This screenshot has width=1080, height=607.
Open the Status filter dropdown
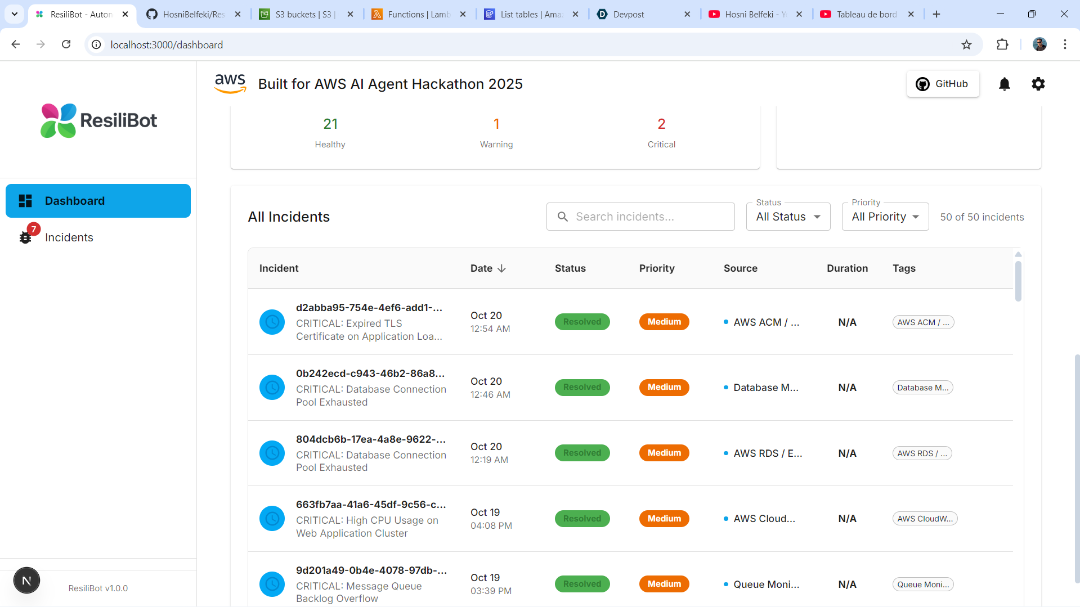(x=788, y=217)
